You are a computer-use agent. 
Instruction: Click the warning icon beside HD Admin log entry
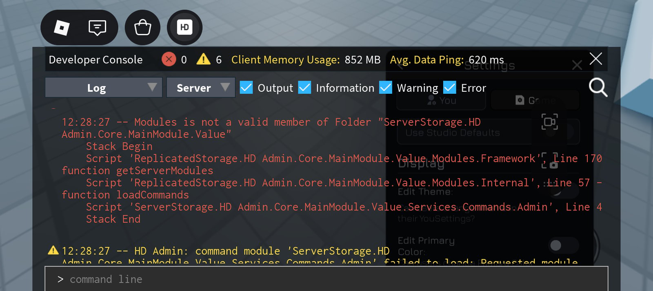pos(53,250)
